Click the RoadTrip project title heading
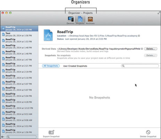Viewport: 161px width, 139px height. coord(65,32)
